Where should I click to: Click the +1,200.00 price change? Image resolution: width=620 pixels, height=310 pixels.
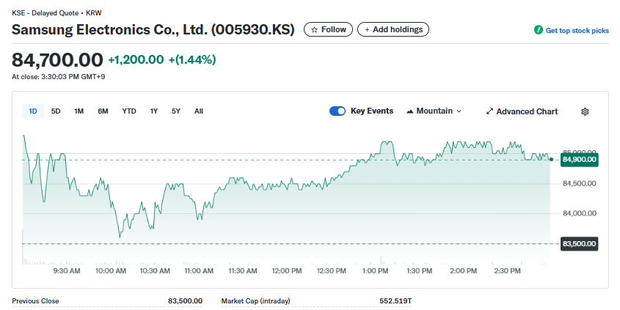[136, 60]
